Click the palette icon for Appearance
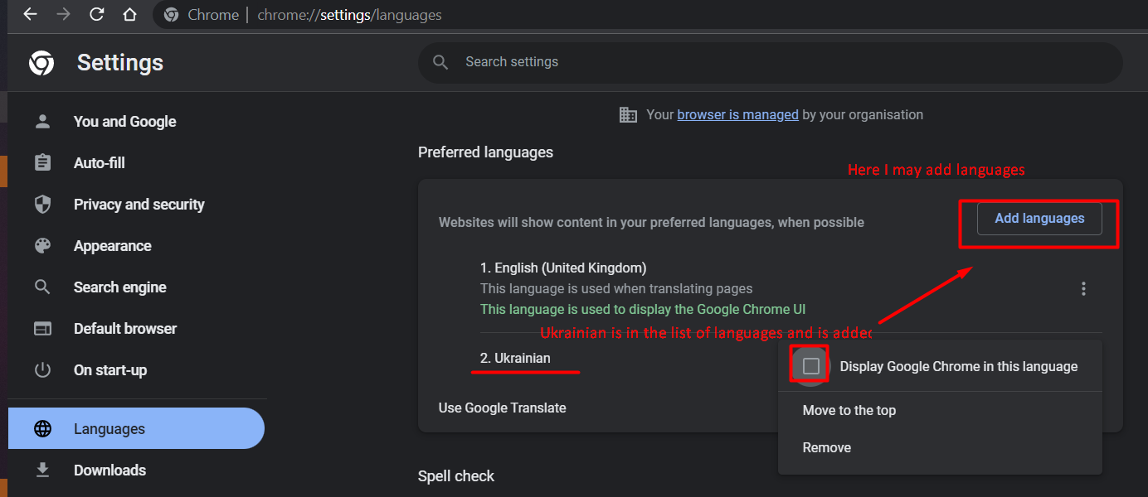The height and width of the screenshot is (497, 1148). point(42,246)
